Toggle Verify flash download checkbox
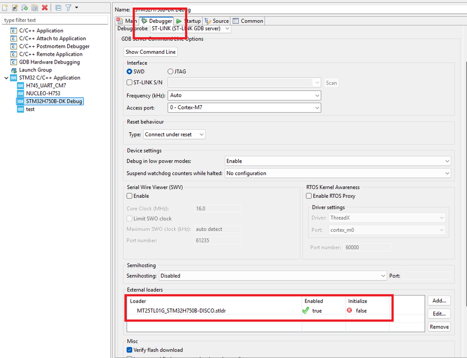 click(x=129, y=350)
